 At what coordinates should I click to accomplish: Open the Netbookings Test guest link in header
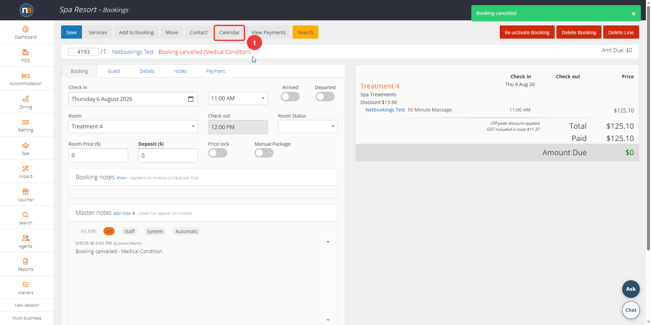pyautogui.click(x=133, y=52)
